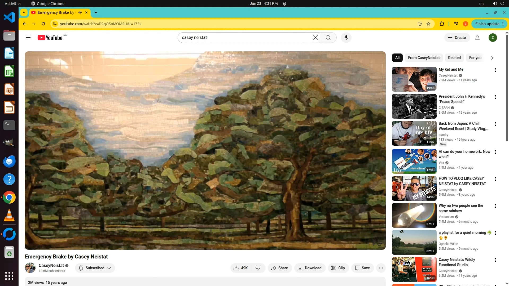The image size is (509, 286).
Task: Select the From CaseyNeistat chip
Action: 424,58
